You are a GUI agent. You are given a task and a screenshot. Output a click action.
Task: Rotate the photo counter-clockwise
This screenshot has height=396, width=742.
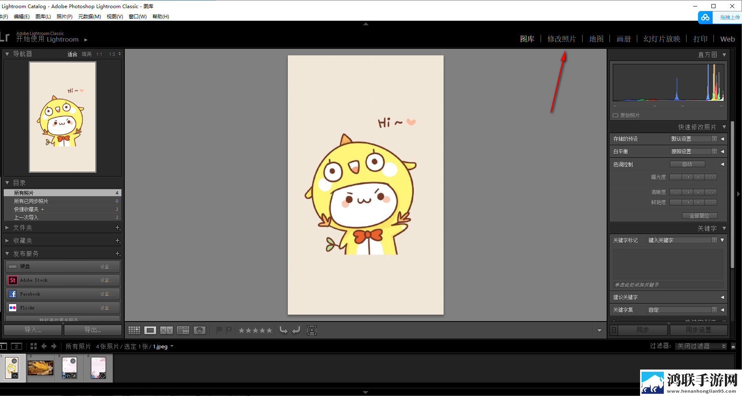283,330
